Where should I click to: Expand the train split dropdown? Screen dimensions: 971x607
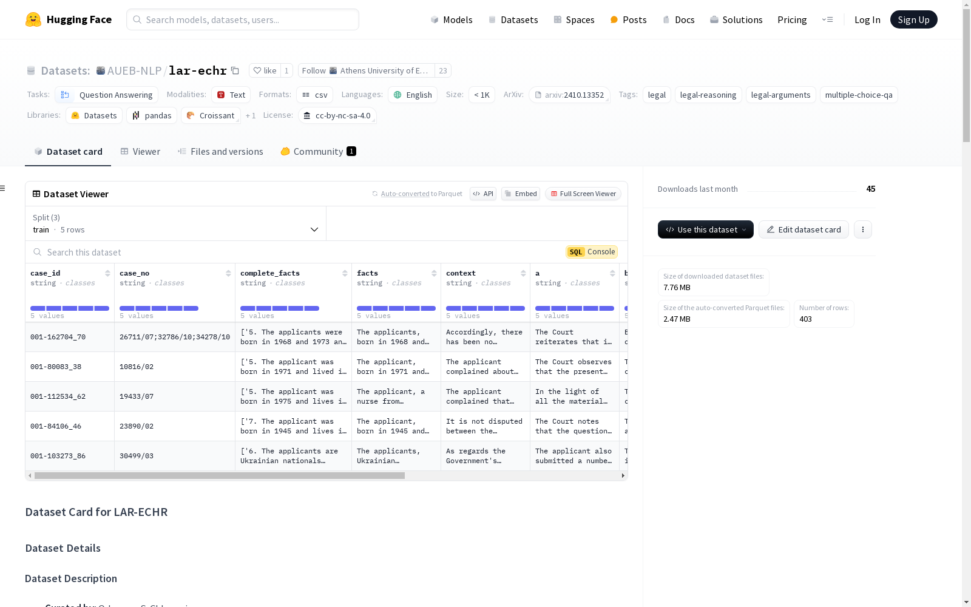click(176, 223)
